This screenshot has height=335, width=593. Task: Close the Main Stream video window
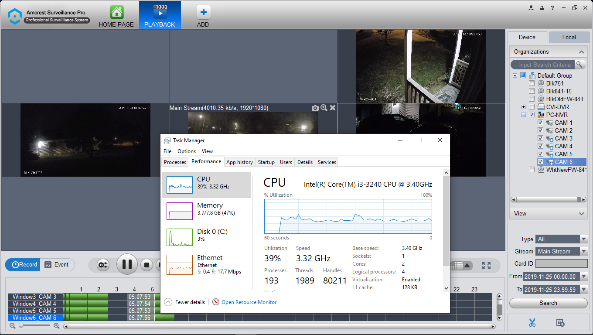[333, 108]
